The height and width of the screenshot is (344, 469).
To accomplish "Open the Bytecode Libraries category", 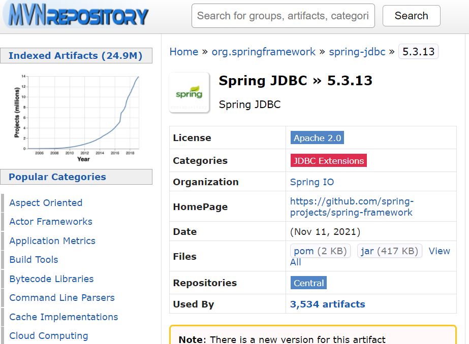I will coord(51,279).
